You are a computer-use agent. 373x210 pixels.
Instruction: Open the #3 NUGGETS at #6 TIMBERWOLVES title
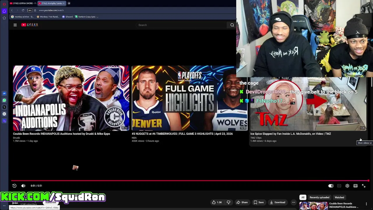[182, 134]
